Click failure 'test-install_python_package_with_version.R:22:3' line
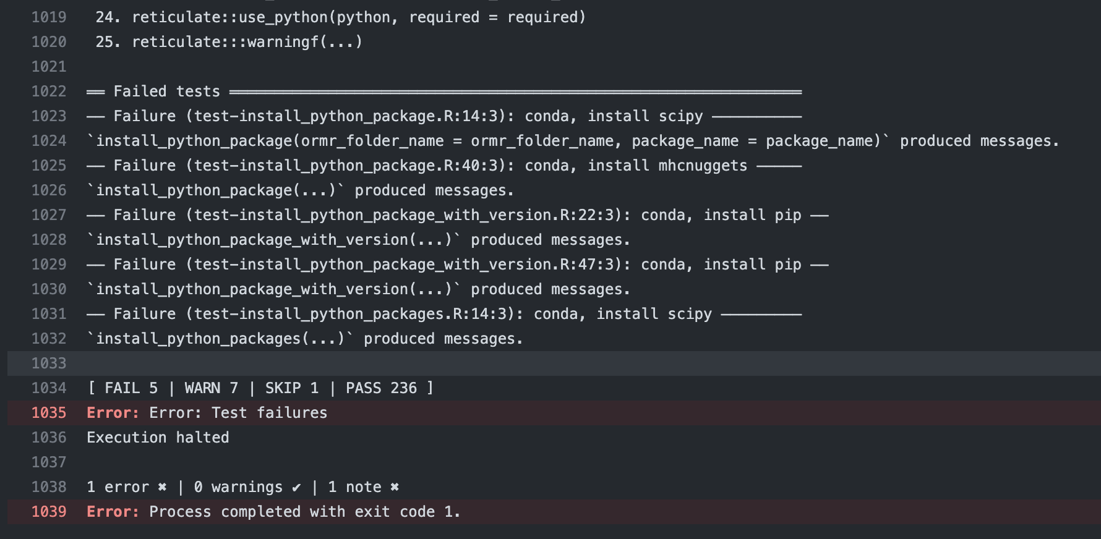 458,215
